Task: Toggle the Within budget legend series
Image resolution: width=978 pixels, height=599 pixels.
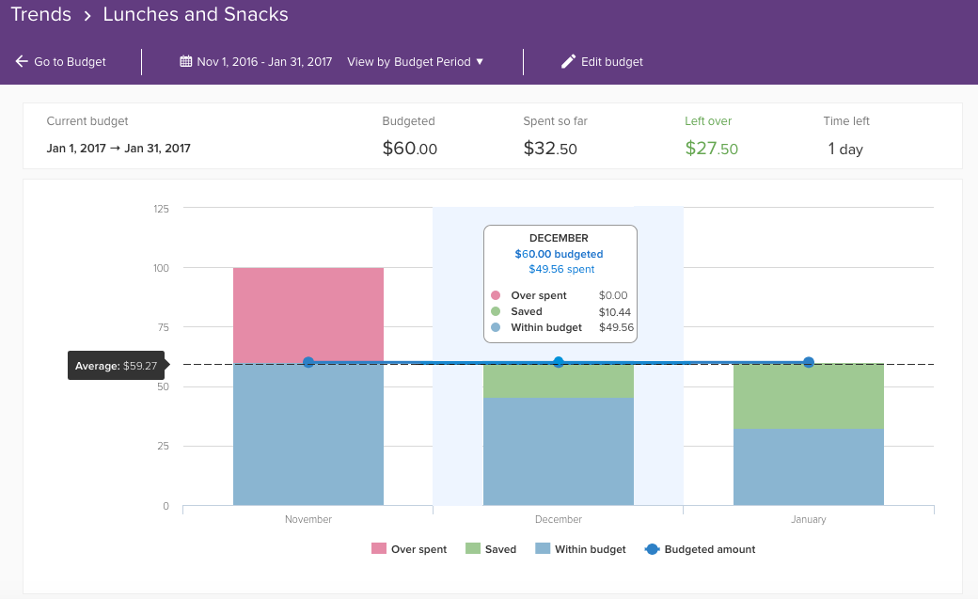Action: tap(581, 549)
